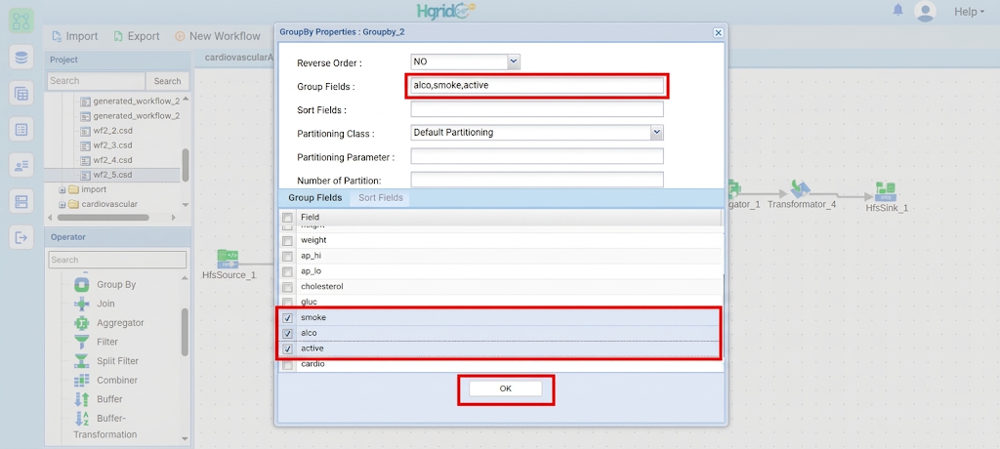Click the logout sidebar icon
Screen dimensions: 1000x449
pyautogui.click(x=21, y=238)
